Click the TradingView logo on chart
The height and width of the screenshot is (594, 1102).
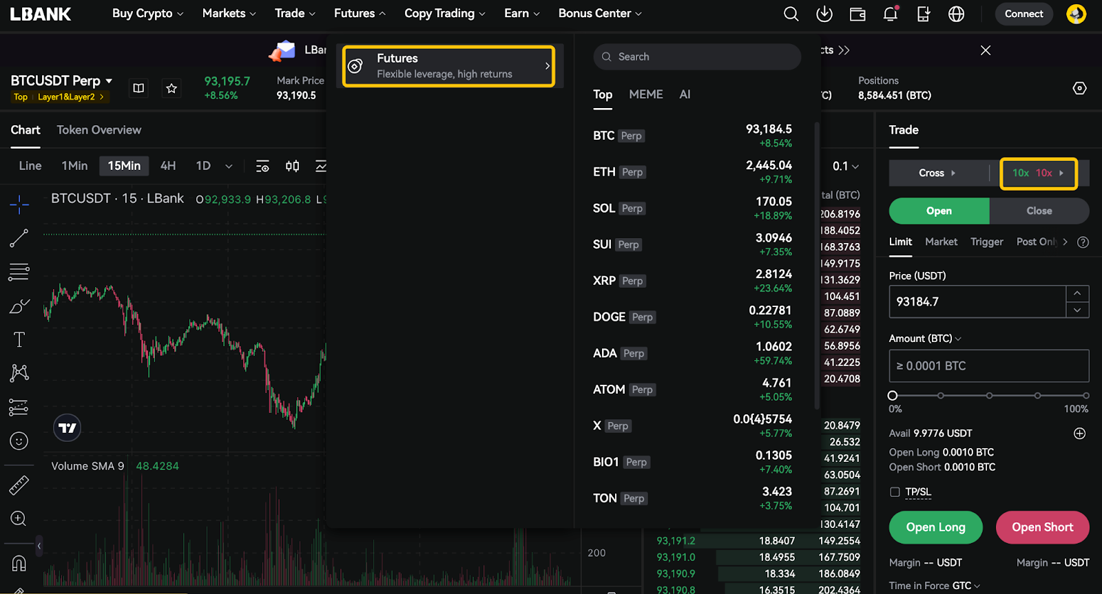pos(67,428)
